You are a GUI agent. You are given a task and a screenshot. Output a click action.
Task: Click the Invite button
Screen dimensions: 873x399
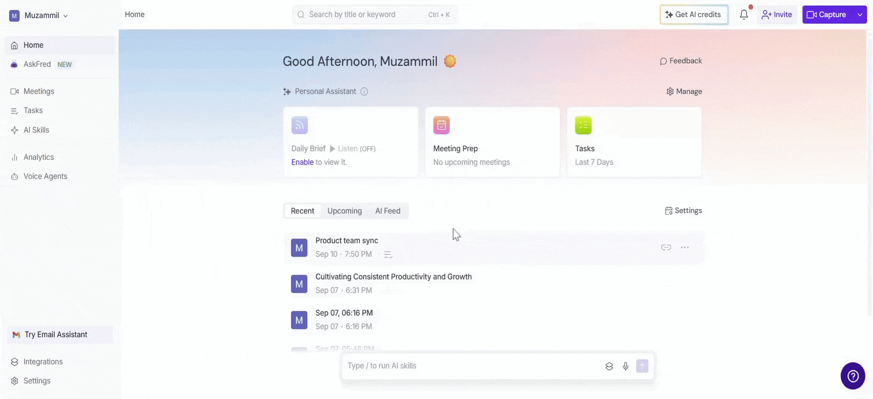[777, 15]
